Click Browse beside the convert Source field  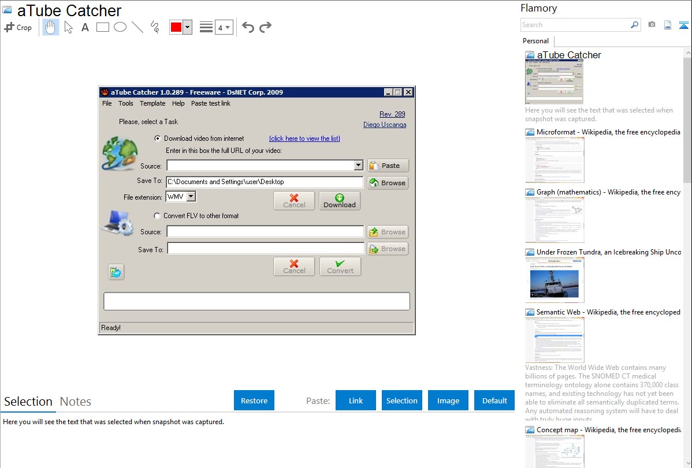[388, 231]
